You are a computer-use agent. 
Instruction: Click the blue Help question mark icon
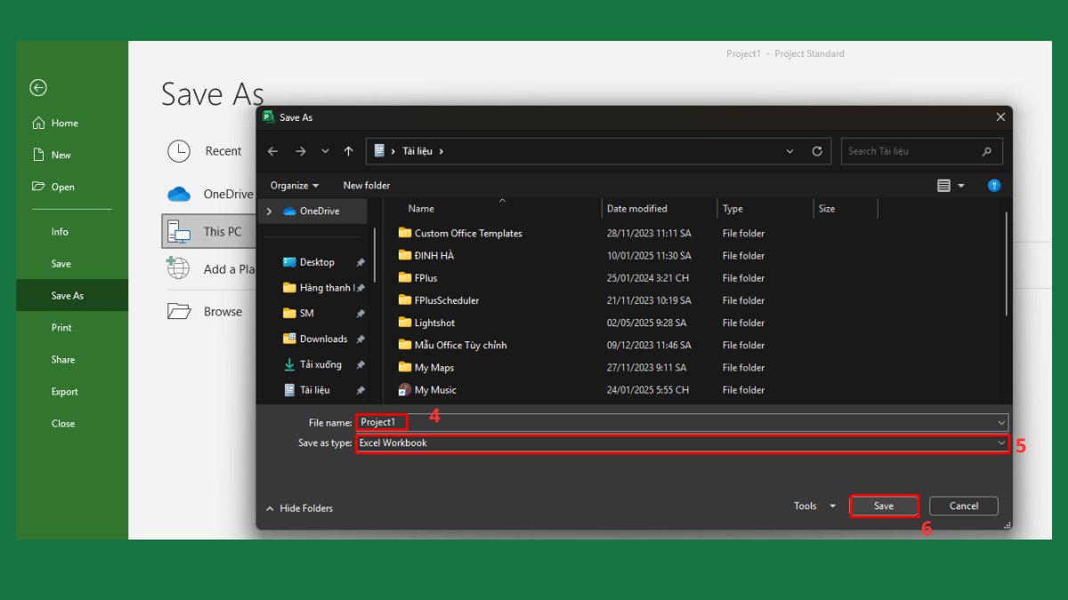(994, 186)
